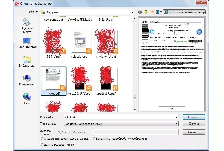
Task: Create a new folder
Action: click(152, 12)
